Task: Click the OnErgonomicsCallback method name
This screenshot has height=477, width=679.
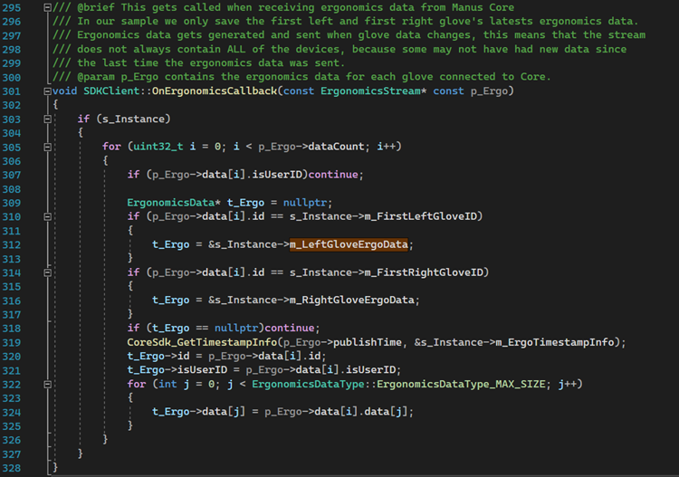Action: pos(215,91)
